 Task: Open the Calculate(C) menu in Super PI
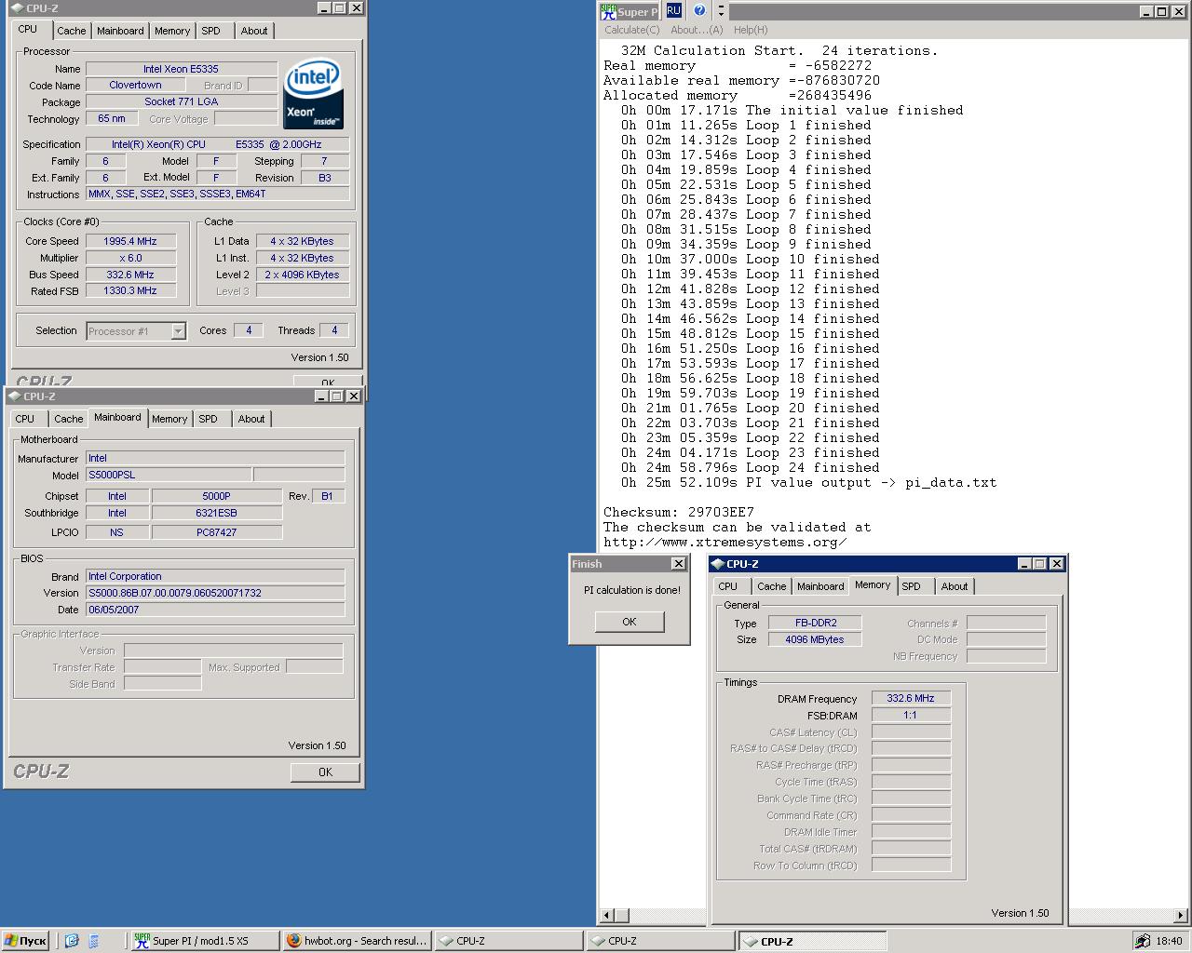[631, 30]
